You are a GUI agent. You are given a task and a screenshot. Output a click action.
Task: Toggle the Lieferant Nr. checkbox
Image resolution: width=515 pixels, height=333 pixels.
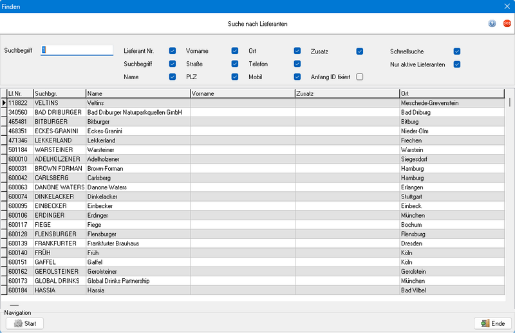(173, 51)
